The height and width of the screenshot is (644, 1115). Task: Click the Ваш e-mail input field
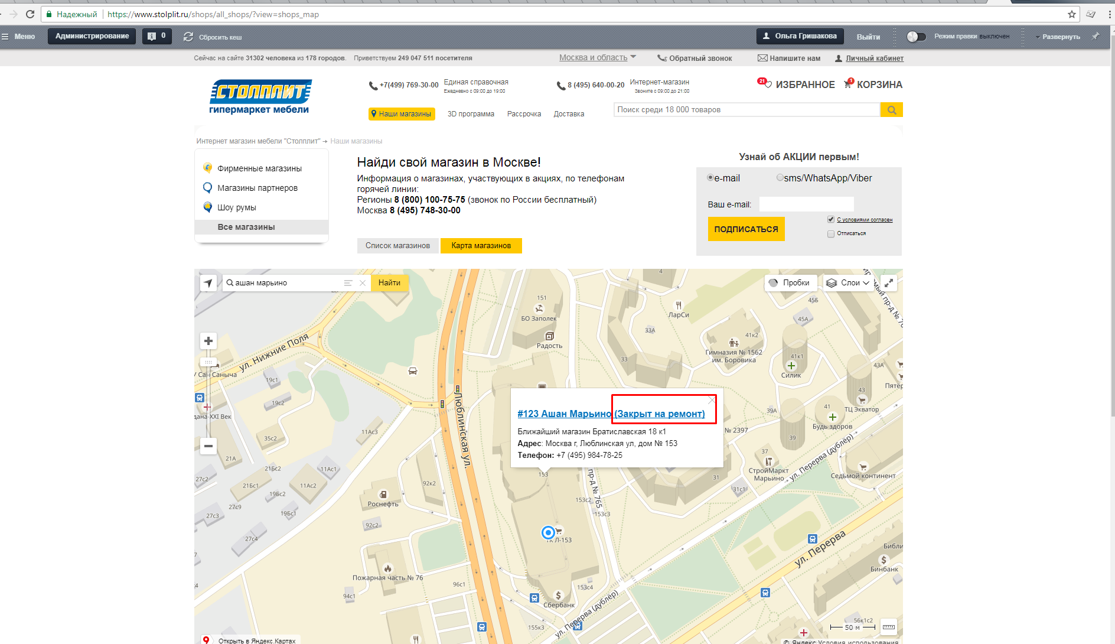[806, 204]
